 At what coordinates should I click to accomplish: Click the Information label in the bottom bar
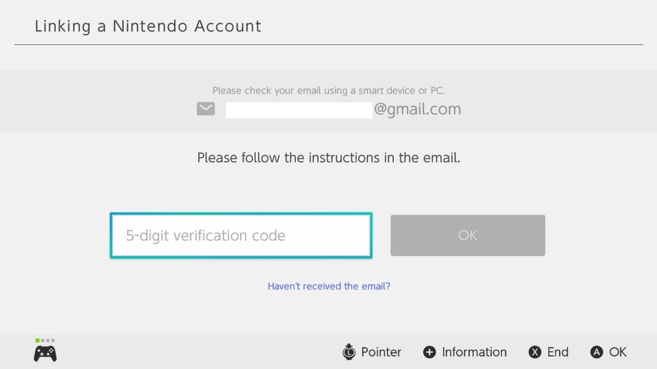click(474, 352)
